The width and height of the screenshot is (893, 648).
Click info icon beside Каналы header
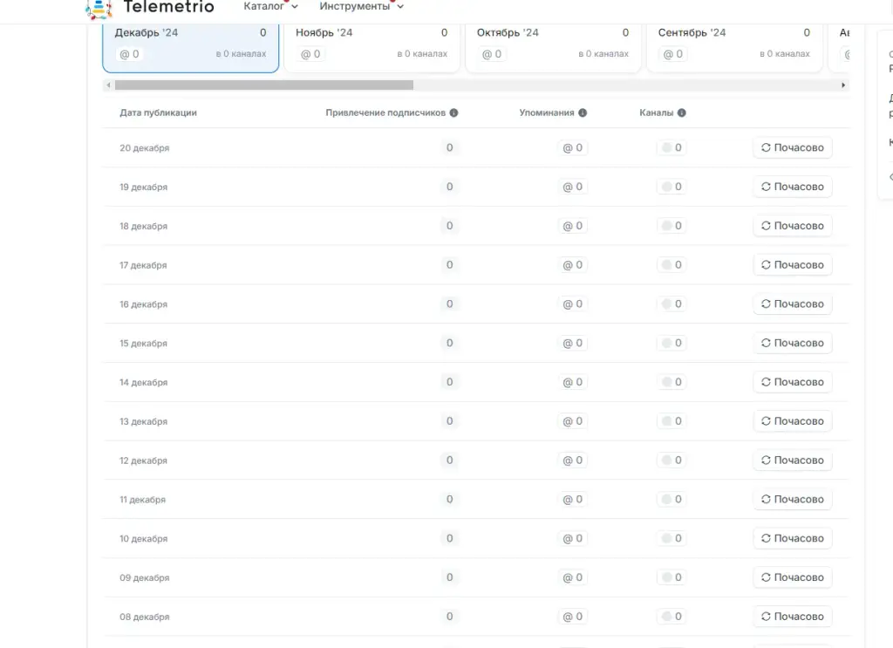coord(682,113)
